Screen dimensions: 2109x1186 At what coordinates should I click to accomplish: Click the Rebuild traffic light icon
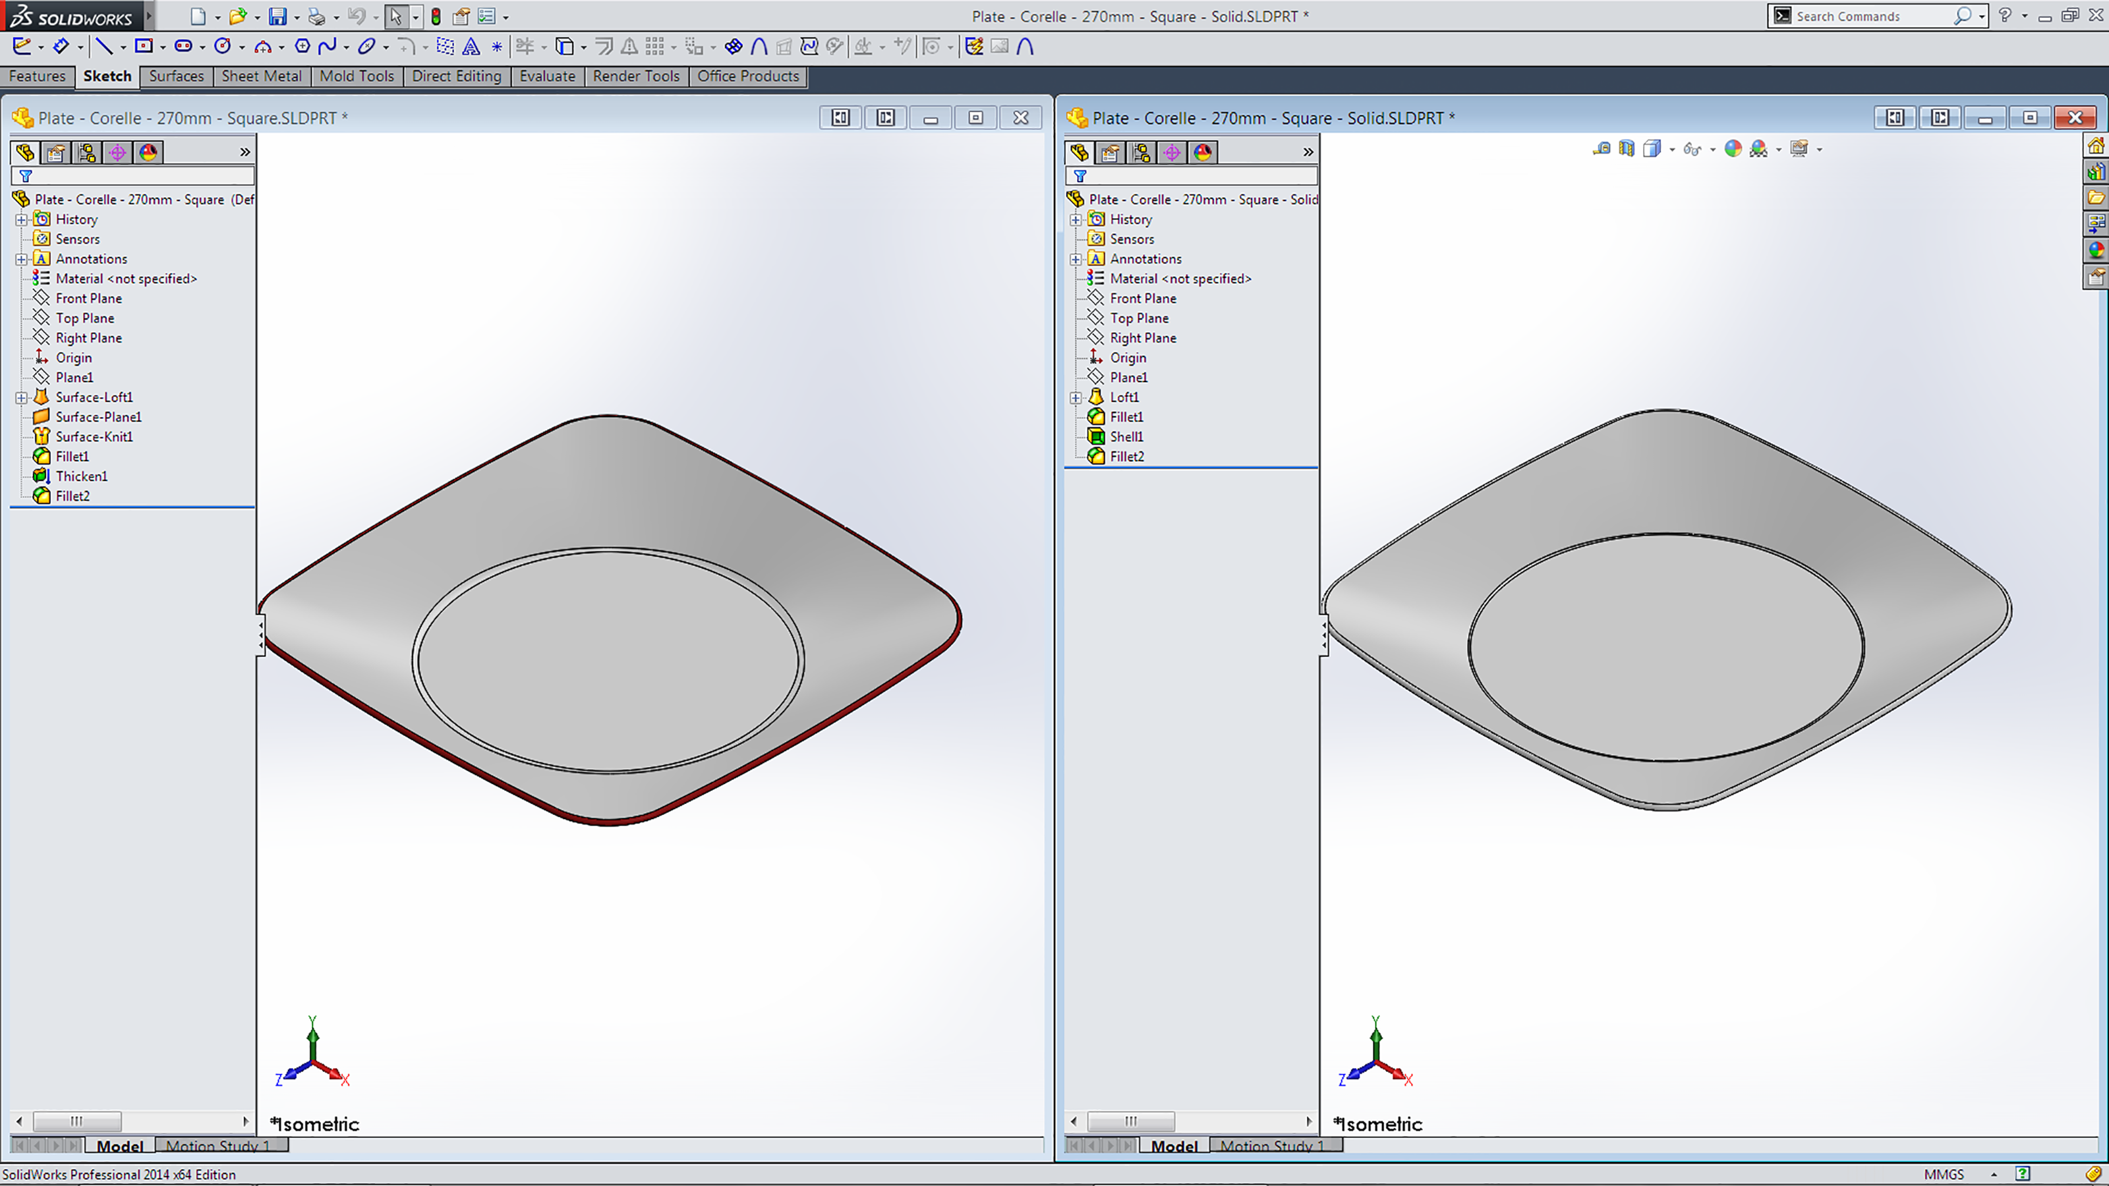tap(436, 16)
